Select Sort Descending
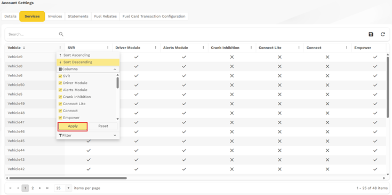392x195 pixels. (88, 62)
